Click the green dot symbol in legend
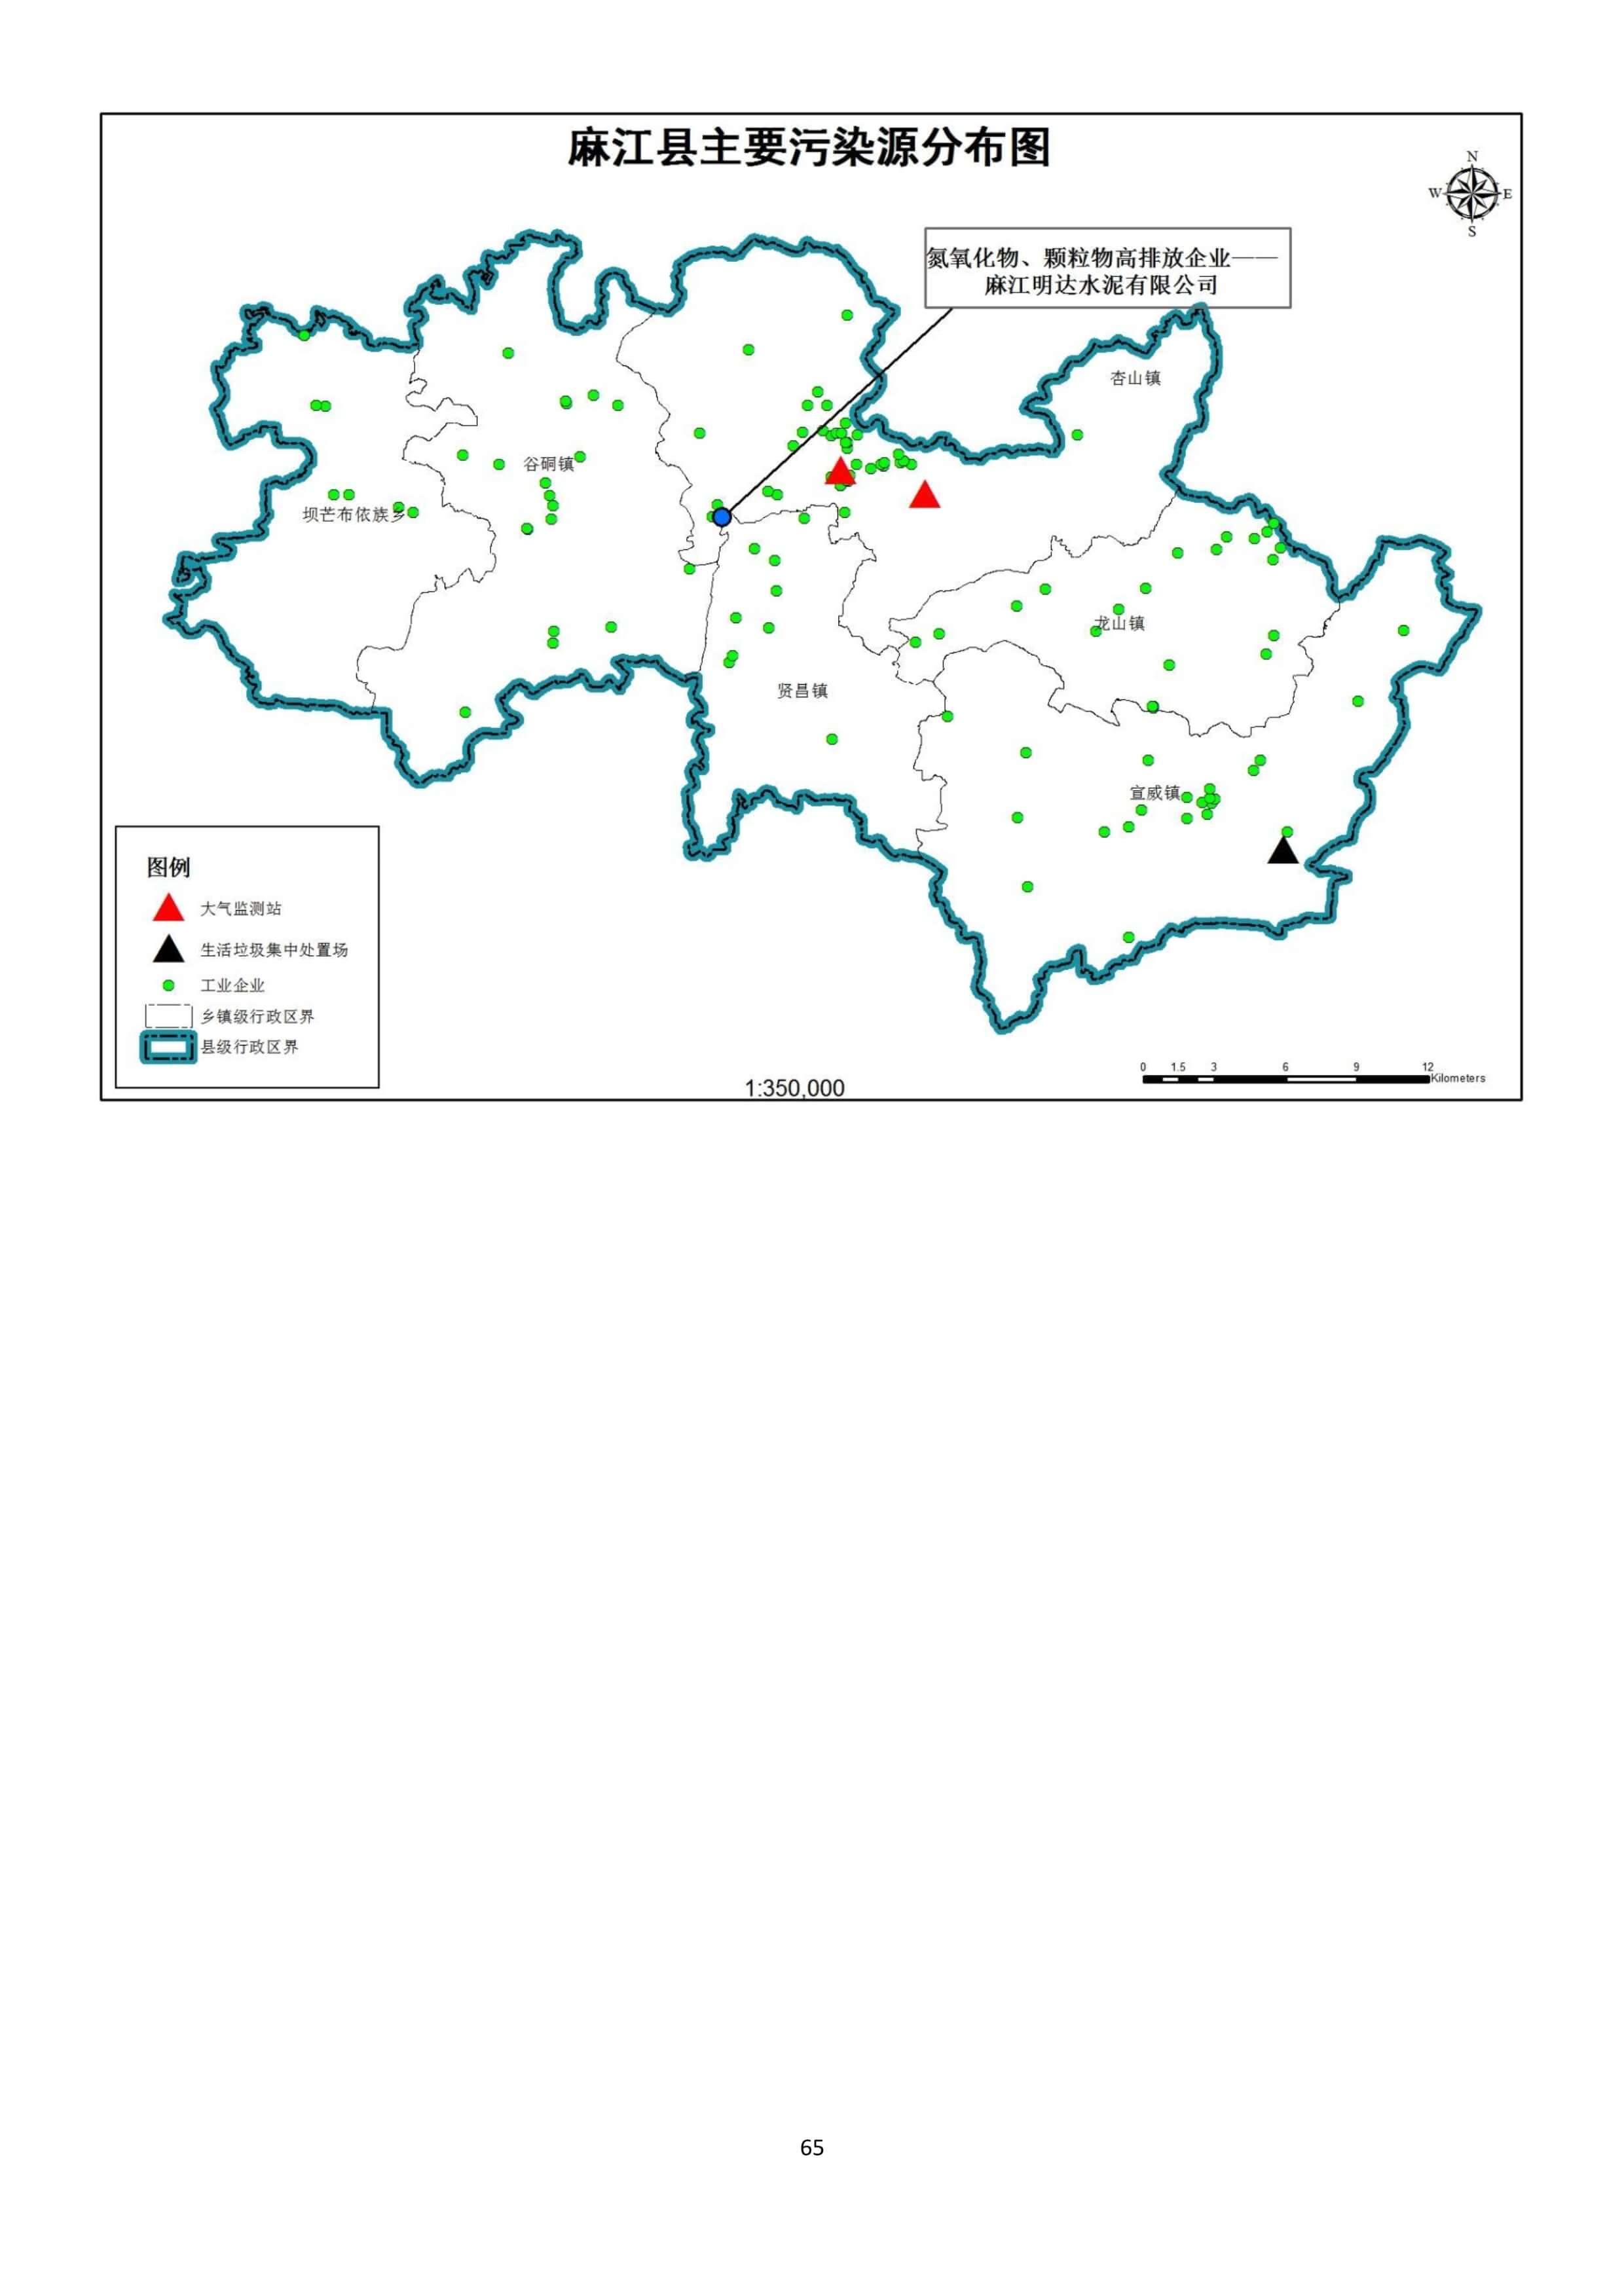The width and height of the screenshot is (1624, 2296). [x=168, y=985]
